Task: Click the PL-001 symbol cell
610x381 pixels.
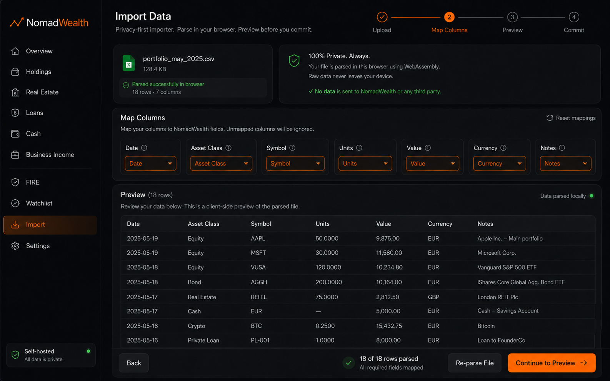Action: click(x=260, y=340)
